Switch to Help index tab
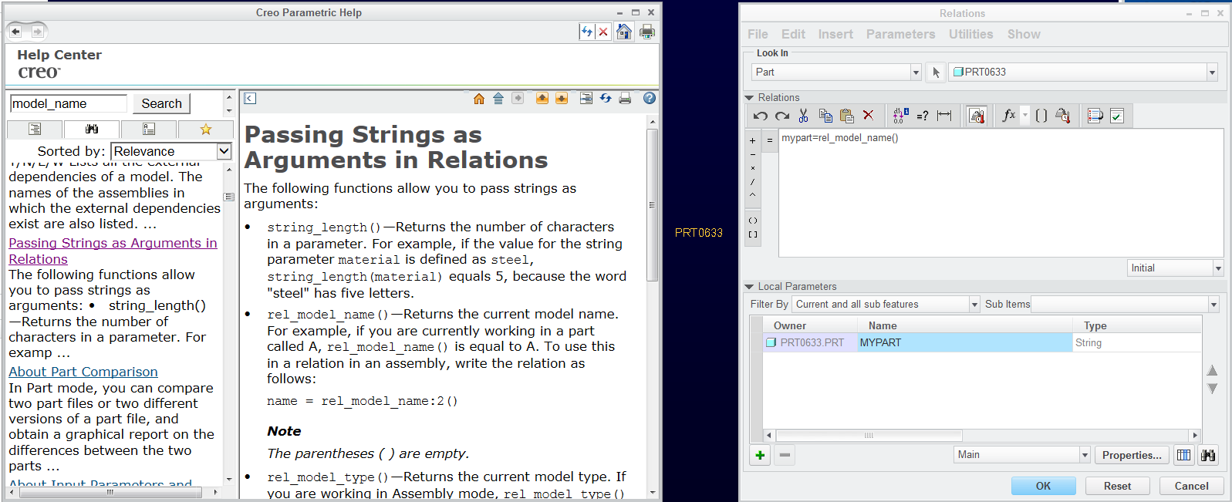 pos(149,129)
